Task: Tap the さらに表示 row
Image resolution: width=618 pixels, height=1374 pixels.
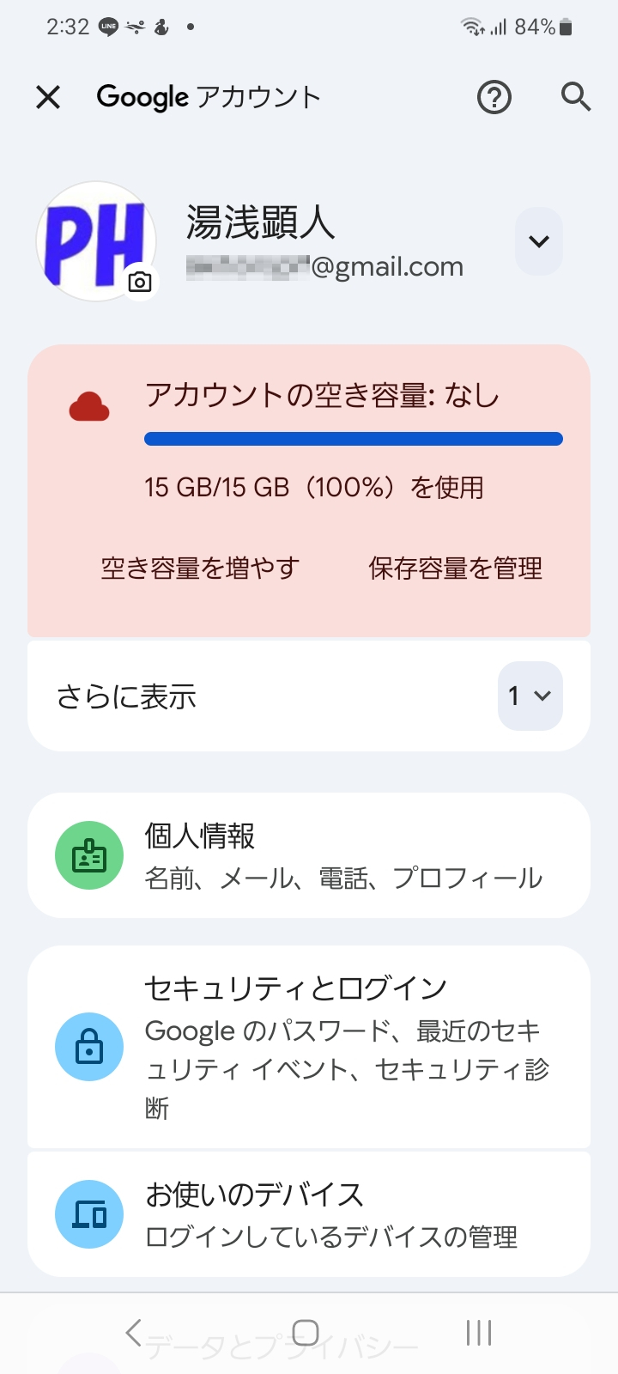Action: click(257, 696)
